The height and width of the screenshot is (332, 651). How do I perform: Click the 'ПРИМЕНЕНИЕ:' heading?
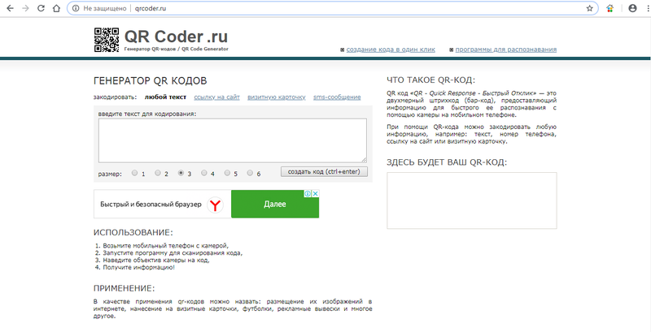click(125, 288)
